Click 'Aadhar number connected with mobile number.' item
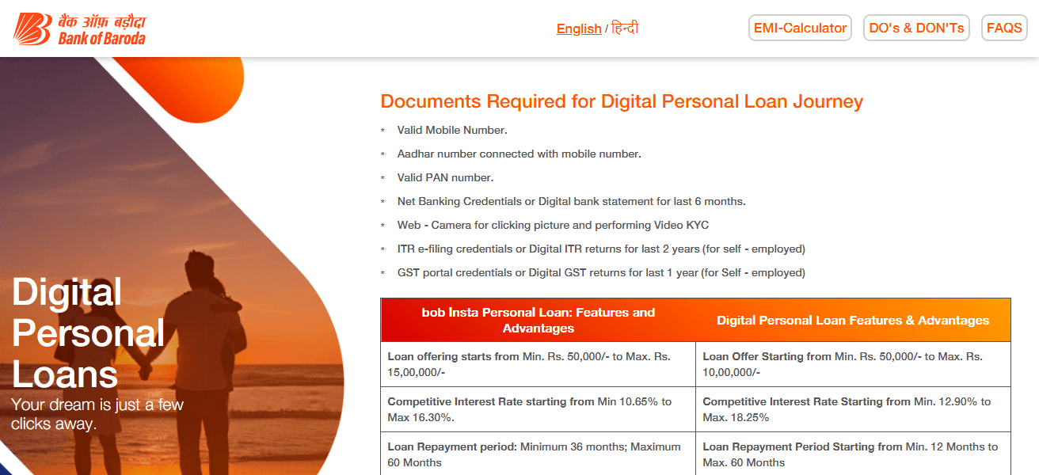This screenshot has height=475, width=1039. (519, 154)
